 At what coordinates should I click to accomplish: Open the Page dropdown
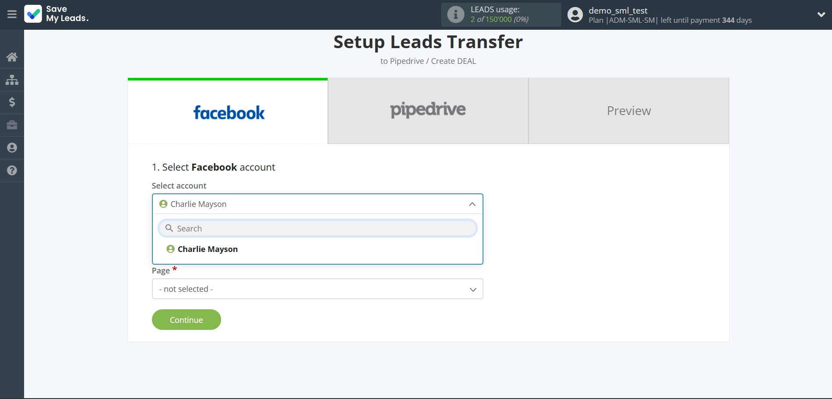pyautogui.click(x=317, y=289)
